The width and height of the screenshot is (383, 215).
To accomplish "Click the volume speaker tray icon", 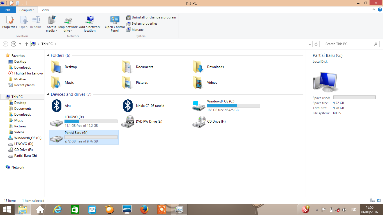I will pyautogui.click(x=344, y=210).
